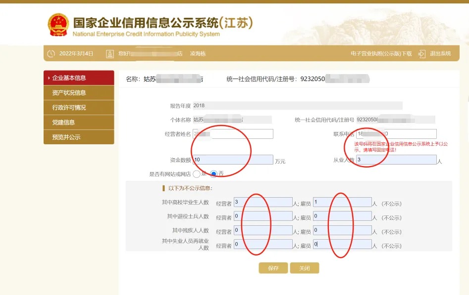Click 经营者 field in 高校毕业生人数 row
The width and height of the screenshot is (469, 295).
tap(263, 202)
